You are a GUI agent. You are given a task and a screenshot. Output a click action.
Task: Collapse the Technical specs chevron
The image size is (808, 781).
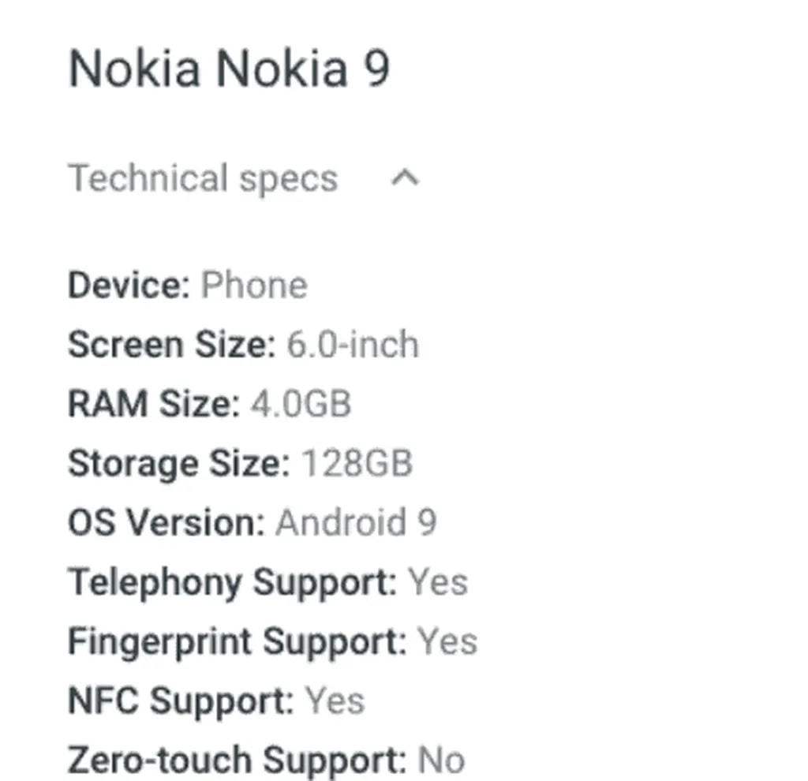405,178
